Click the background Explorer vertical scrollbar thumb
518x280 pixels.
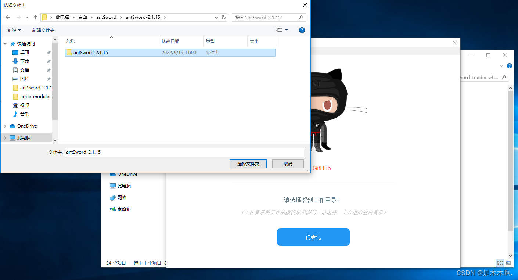pyautogui.click(x=510, y=161)
